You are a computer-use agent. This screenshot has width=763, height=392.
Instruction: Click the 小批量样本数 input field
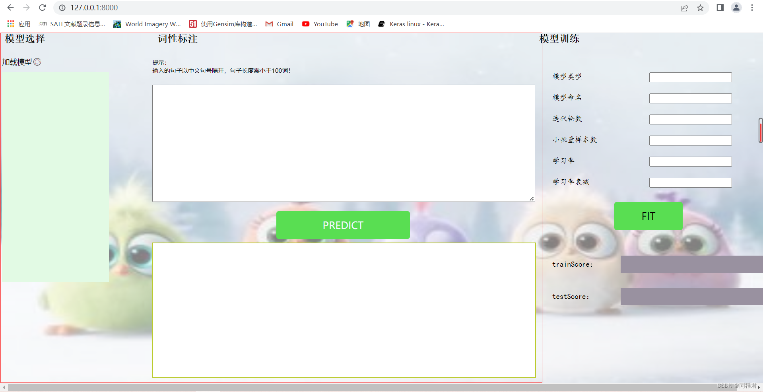(x=691, y=140)
